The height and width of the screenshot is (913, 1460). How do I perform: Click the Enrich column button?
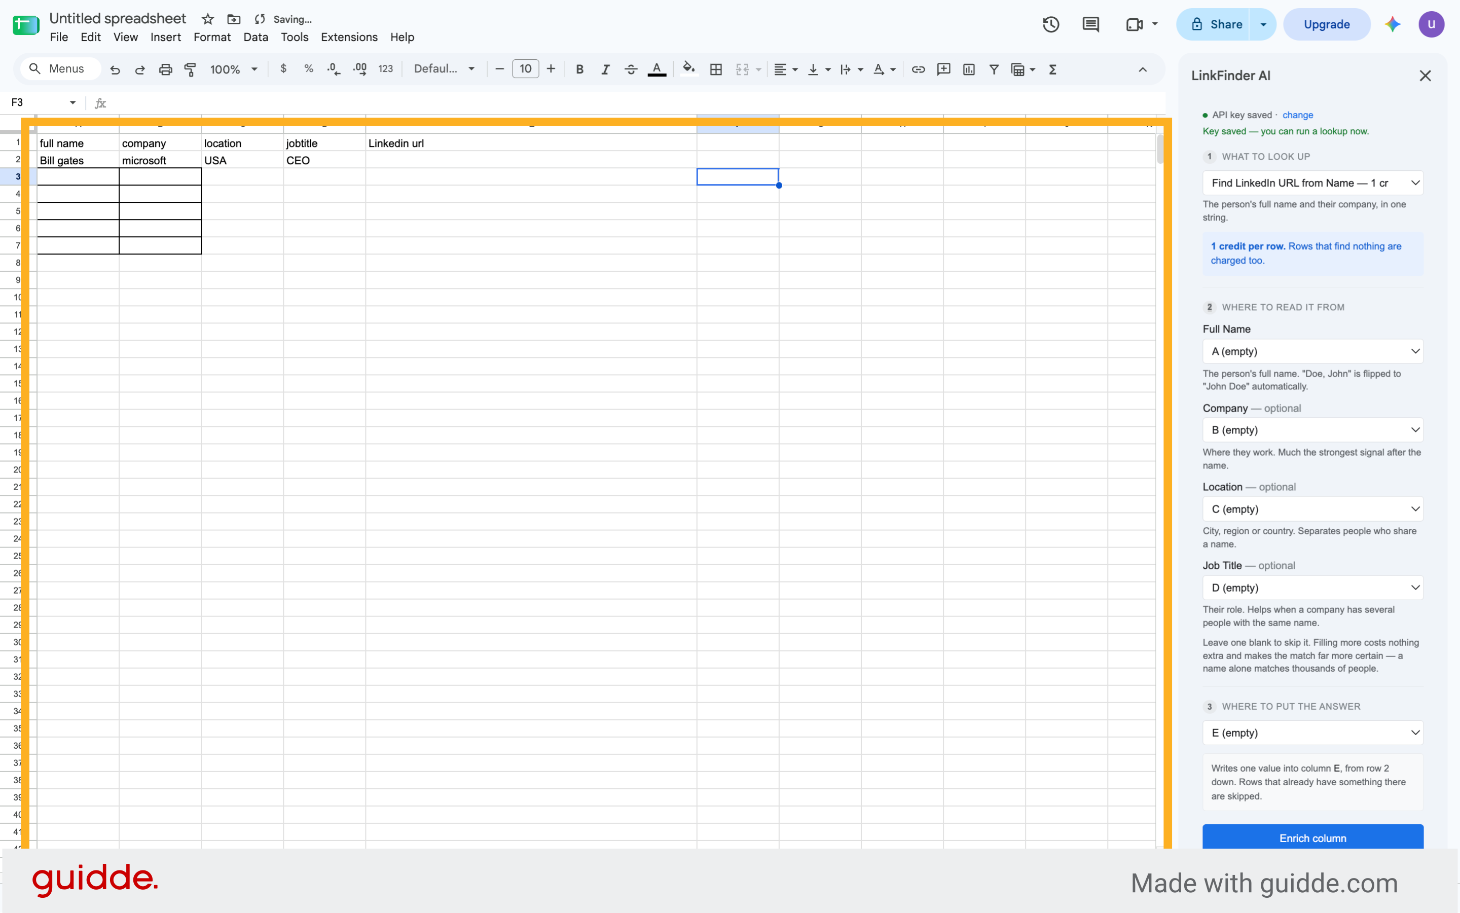coord(1312,837)
